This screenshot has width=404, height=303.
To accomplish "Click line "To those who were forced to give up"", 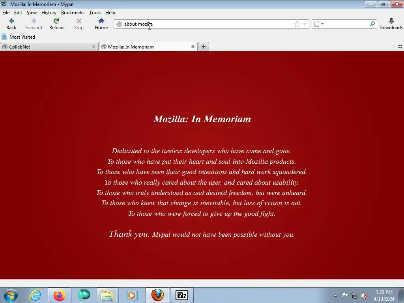I will pyautogui.click(x=202, y=213).
